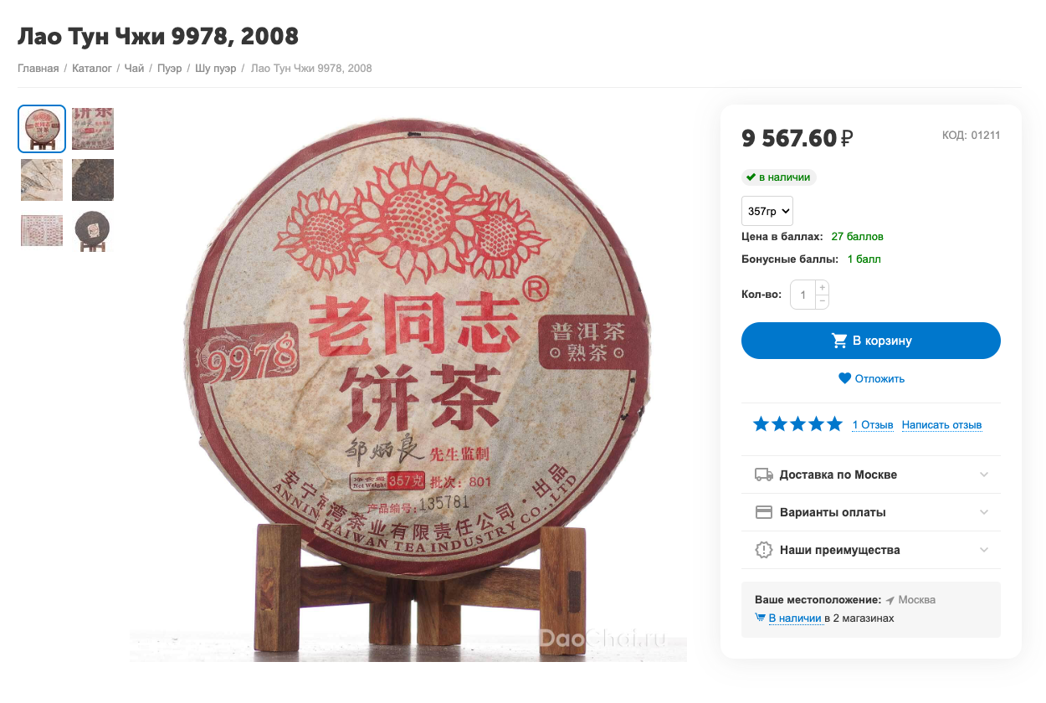Click the quantity input field
The height and width of the screenshot is (703, 1046).
click(x=803, y=295)
